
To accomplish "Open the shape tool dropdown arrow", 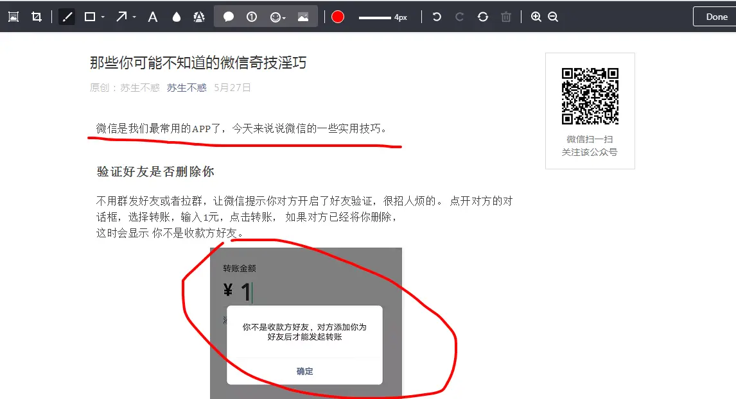I will (x=103, y=17).
